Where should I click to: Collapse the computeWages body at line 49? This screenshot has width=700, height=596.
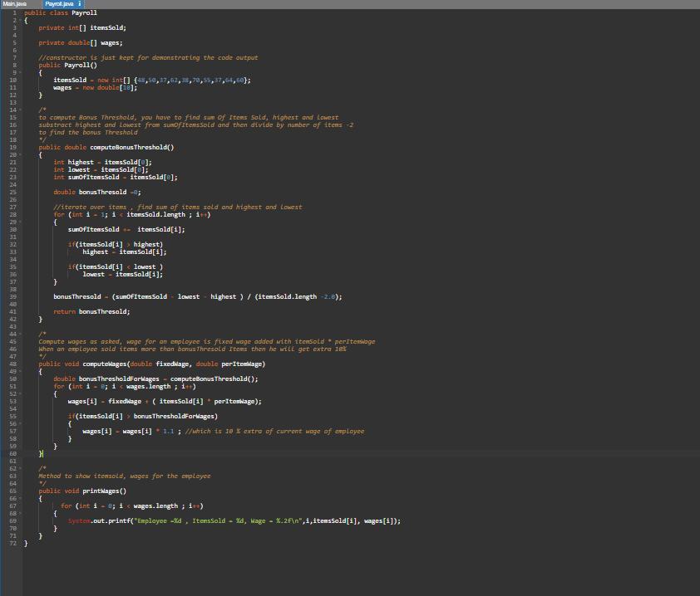[20, 372]
